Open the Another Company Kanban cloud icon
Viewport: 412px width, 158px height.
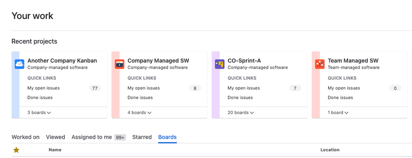19,64
